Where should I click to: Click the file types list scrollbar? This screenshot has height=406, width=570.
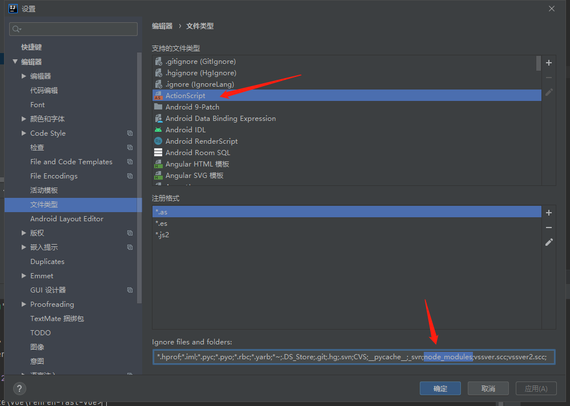point(539,63)
